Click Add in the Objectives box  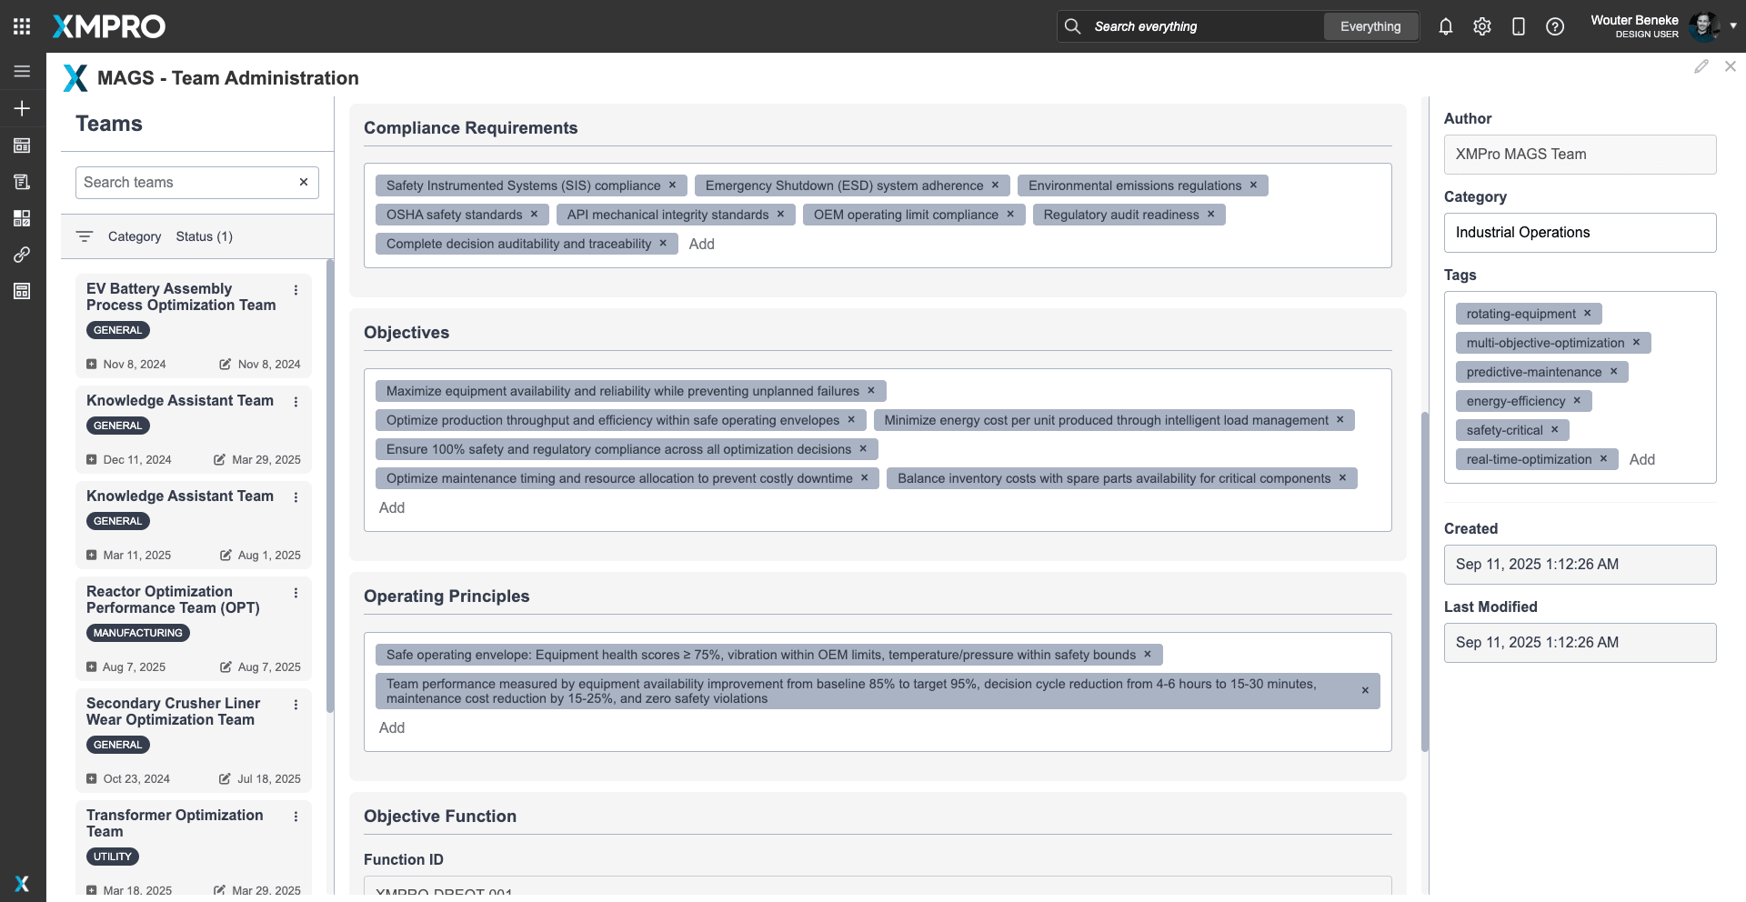coord(392,507)
